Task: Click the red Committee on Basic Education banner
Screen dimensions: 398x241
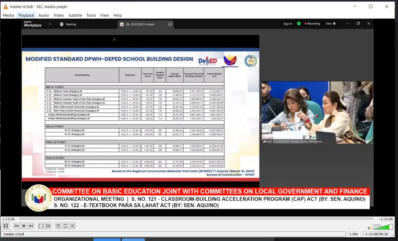Action: [210, 191]
